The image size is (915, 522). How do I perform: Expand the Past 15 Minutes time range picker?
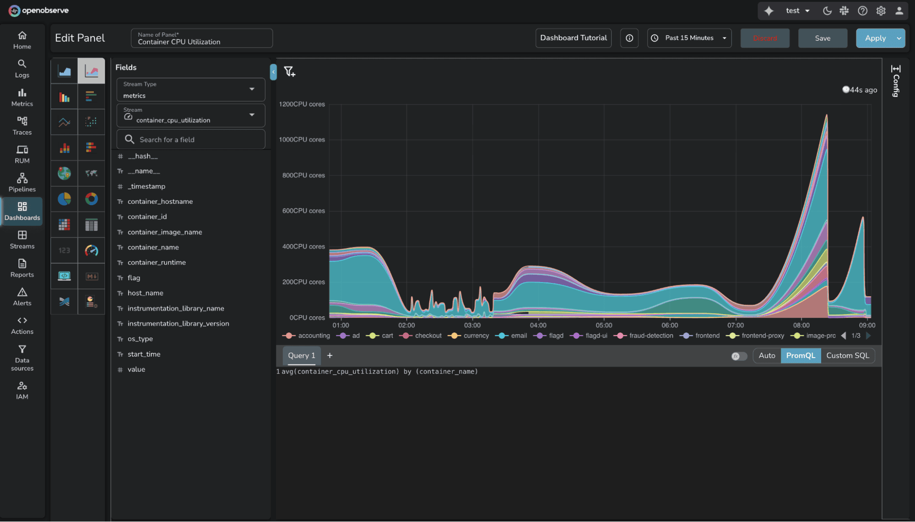(x=688, y=38)
